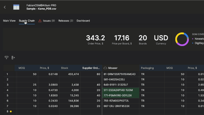This screenshot has width=204, height=115.
Task: Click the TR packaging cell in row 2
Action: (x=152, y=80)
